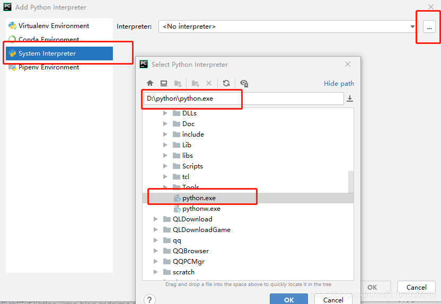The height and width of the screenshot is (304, 441).
Task: Click the project directory toolbar icon
Action: 178,84
